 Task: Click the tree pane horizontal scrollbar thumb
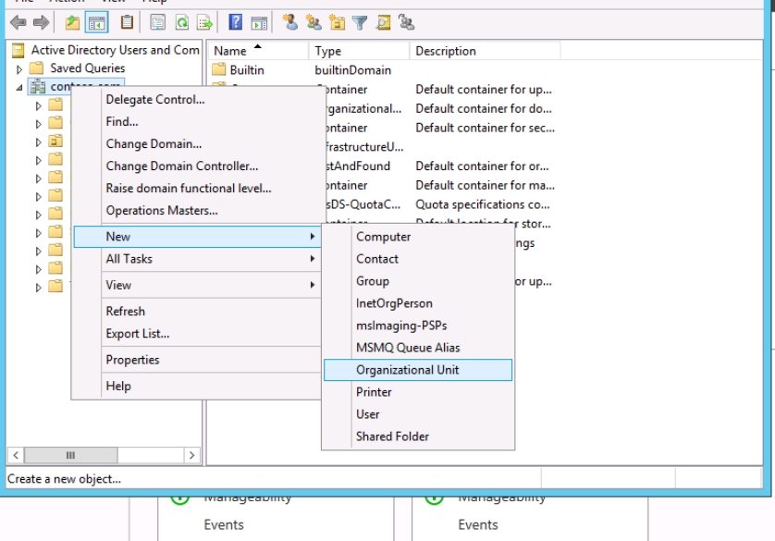[x=70, y=455]
